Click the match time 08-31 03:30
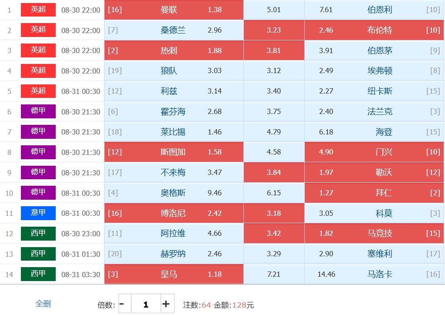The height and width of the screenshot is (315, 445). [81, 275]
